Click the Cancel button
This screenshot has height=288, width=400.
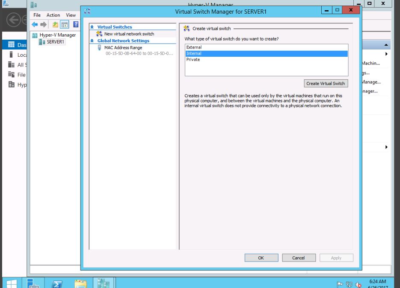point(299,258)
